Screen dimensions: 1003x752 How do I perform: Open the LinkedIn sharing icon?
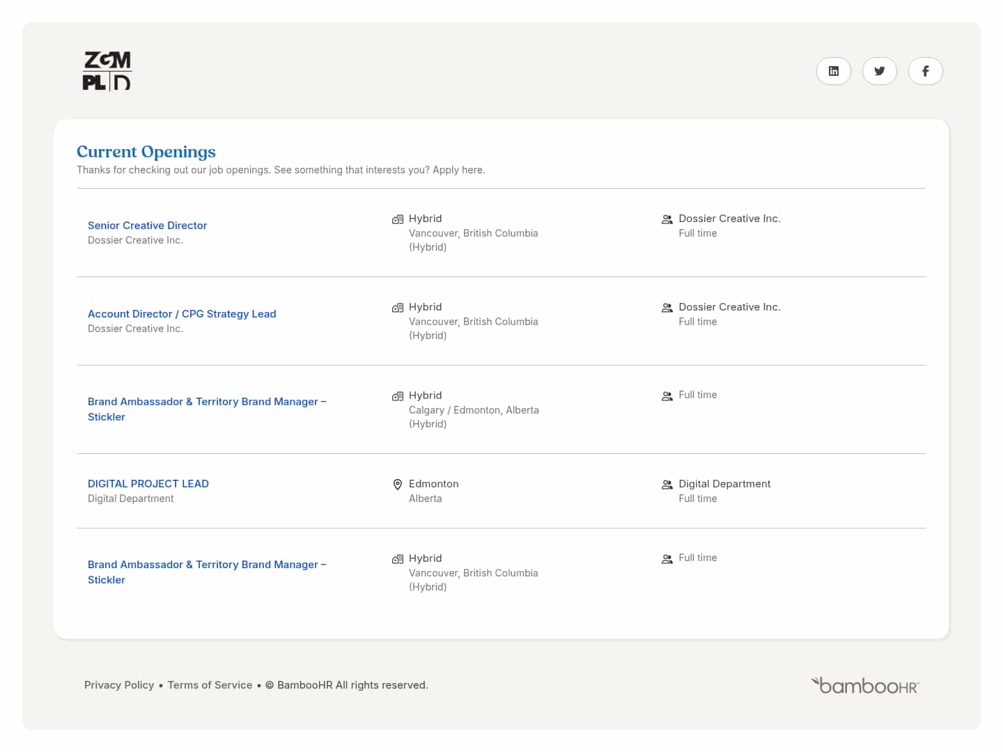click(x=833, y=70)
